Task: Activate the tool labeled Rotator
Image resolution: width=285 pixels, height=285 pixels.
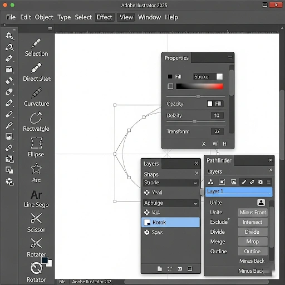Action: [x=36, y=272]
